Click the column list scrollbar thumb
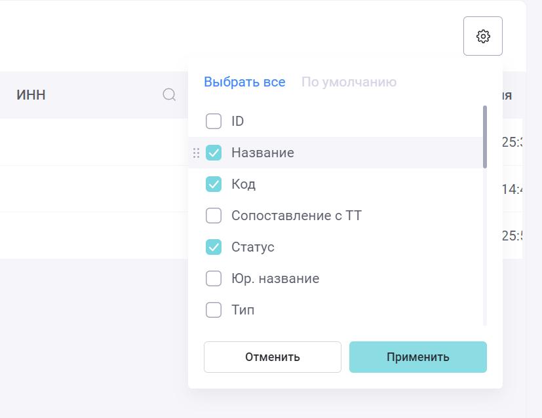Viewport: 542px width, 418px height. coord(485,136)
